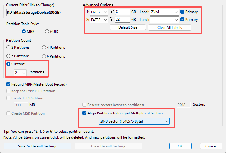This screenshot has width=226, height=153.
Task: Click the size field for partition 2
Action: (x=122, y=20)
